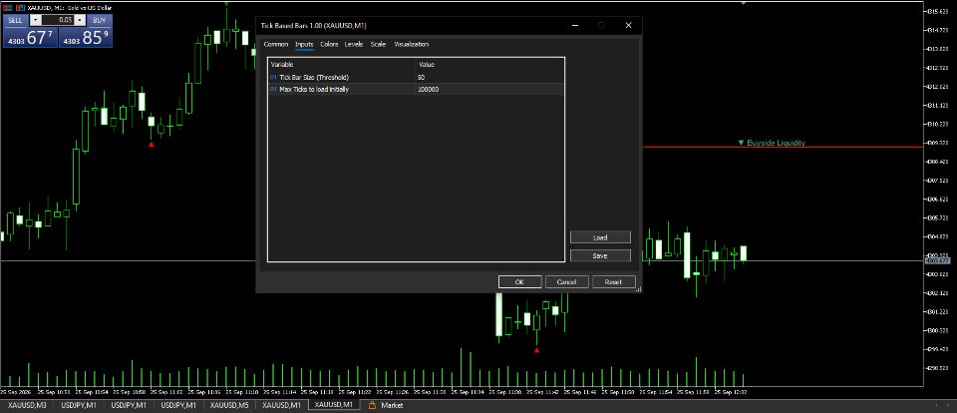Click the sell price 4303 67 tile
Screen dimensions: 957x413
tap(30, 37)
